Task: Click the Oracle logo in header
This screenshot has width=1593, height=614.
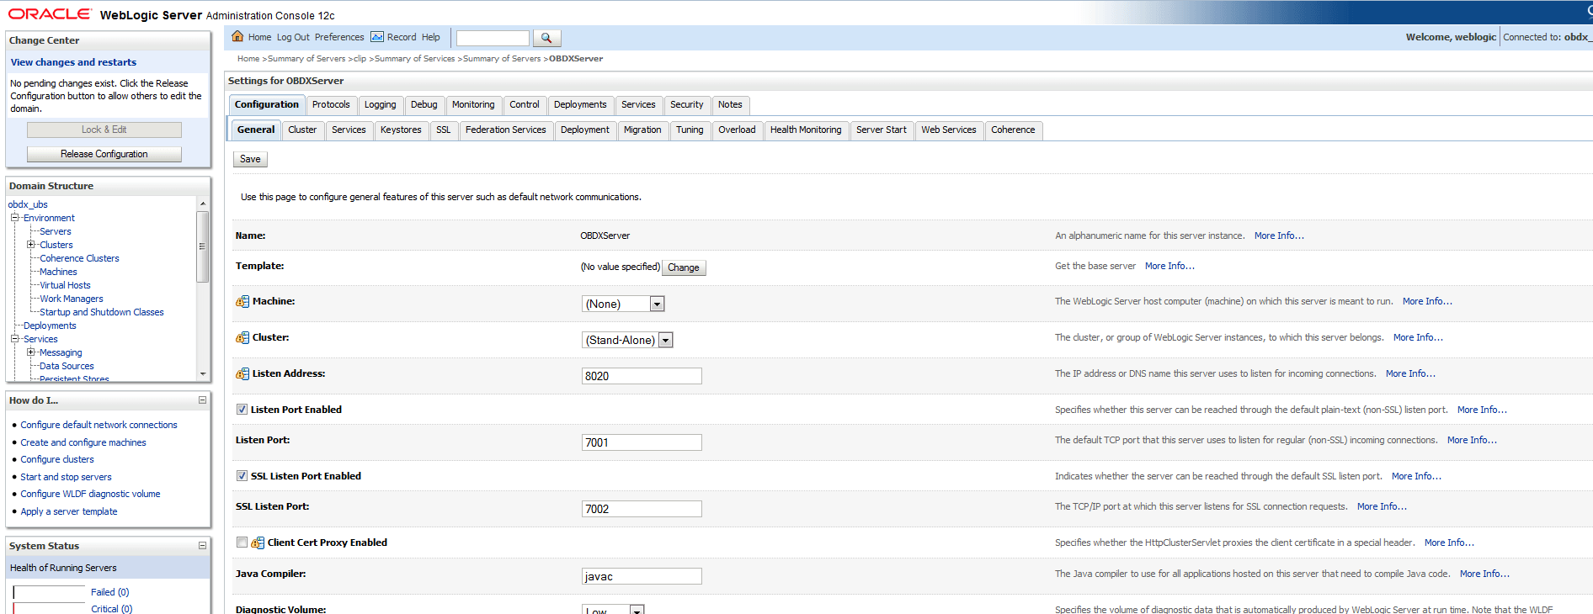Action: (x=50, y=13)
